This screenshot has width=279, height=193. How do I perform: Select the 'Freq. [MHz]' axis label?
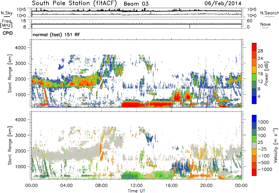(x=6, y=23)
